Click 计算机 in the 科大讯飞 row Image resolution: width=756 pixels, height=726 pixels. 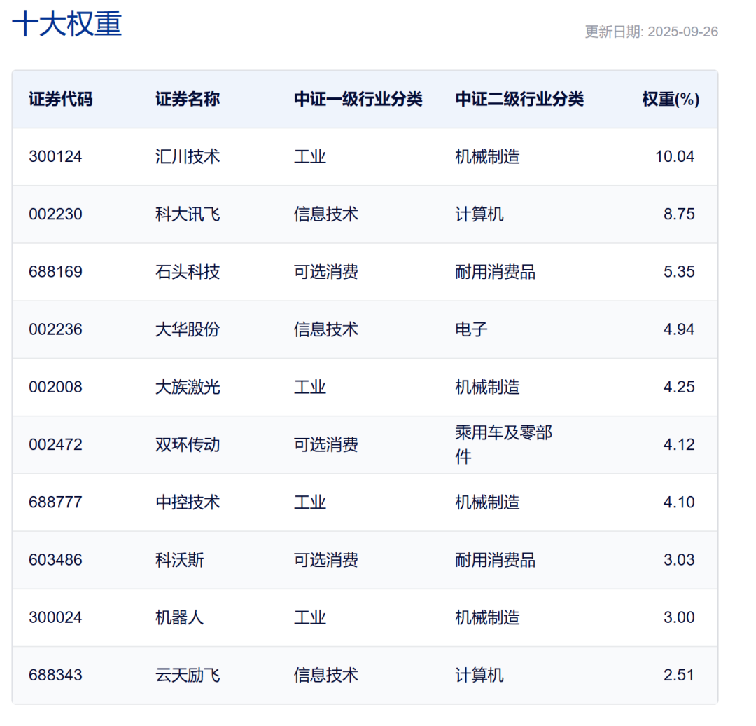pyautogui.click(x=479, y=214)
